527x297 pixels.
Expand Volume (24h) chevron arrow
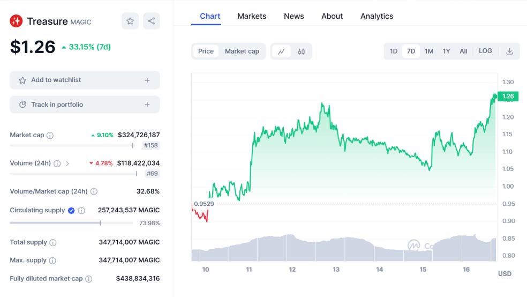click(x=67, y=164)
